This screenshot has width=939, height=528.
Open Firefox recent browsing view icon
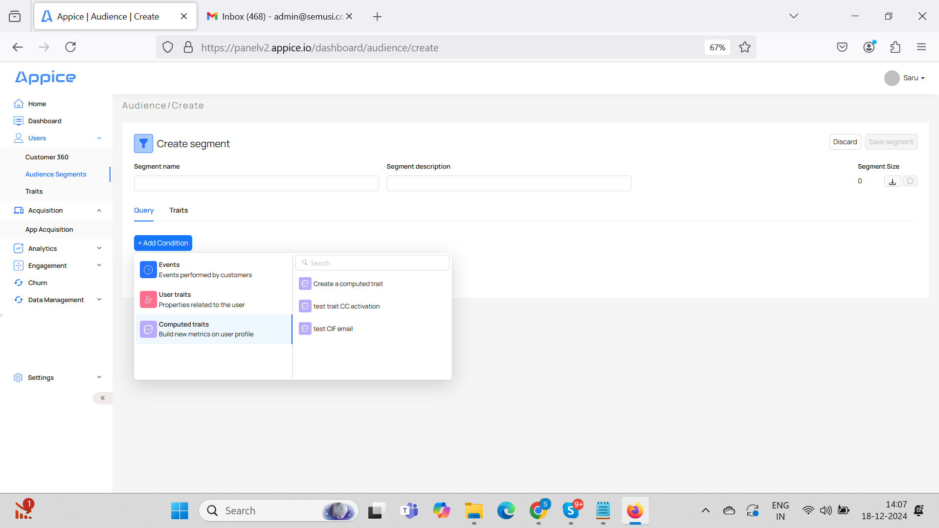pos(15,16)
